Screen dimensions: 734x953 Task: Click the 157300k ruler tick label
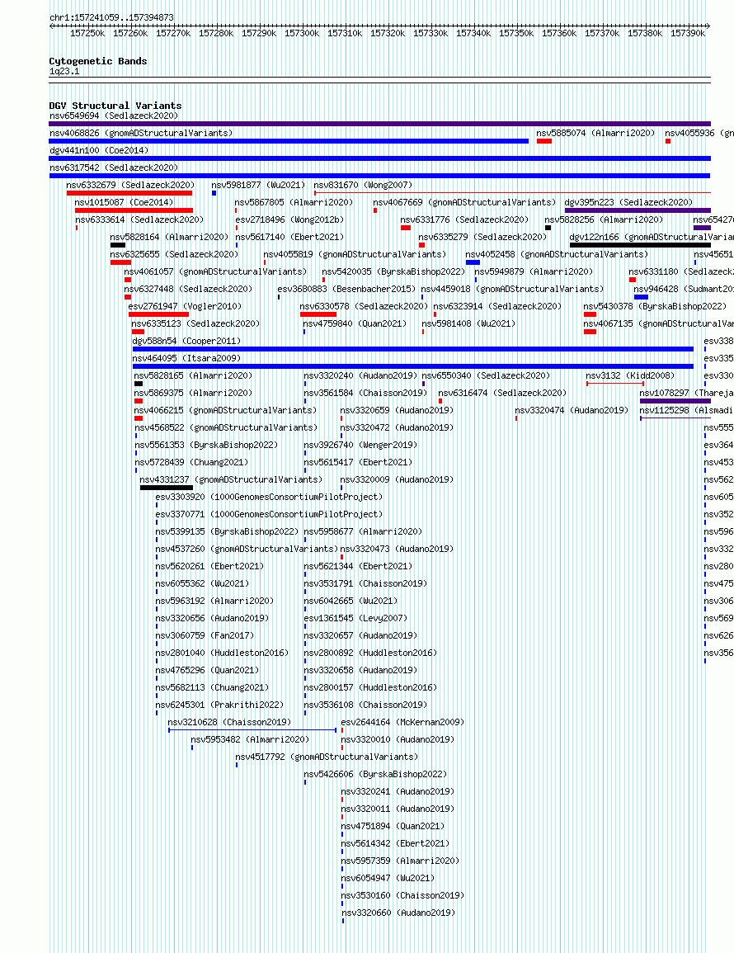point(302,34)
